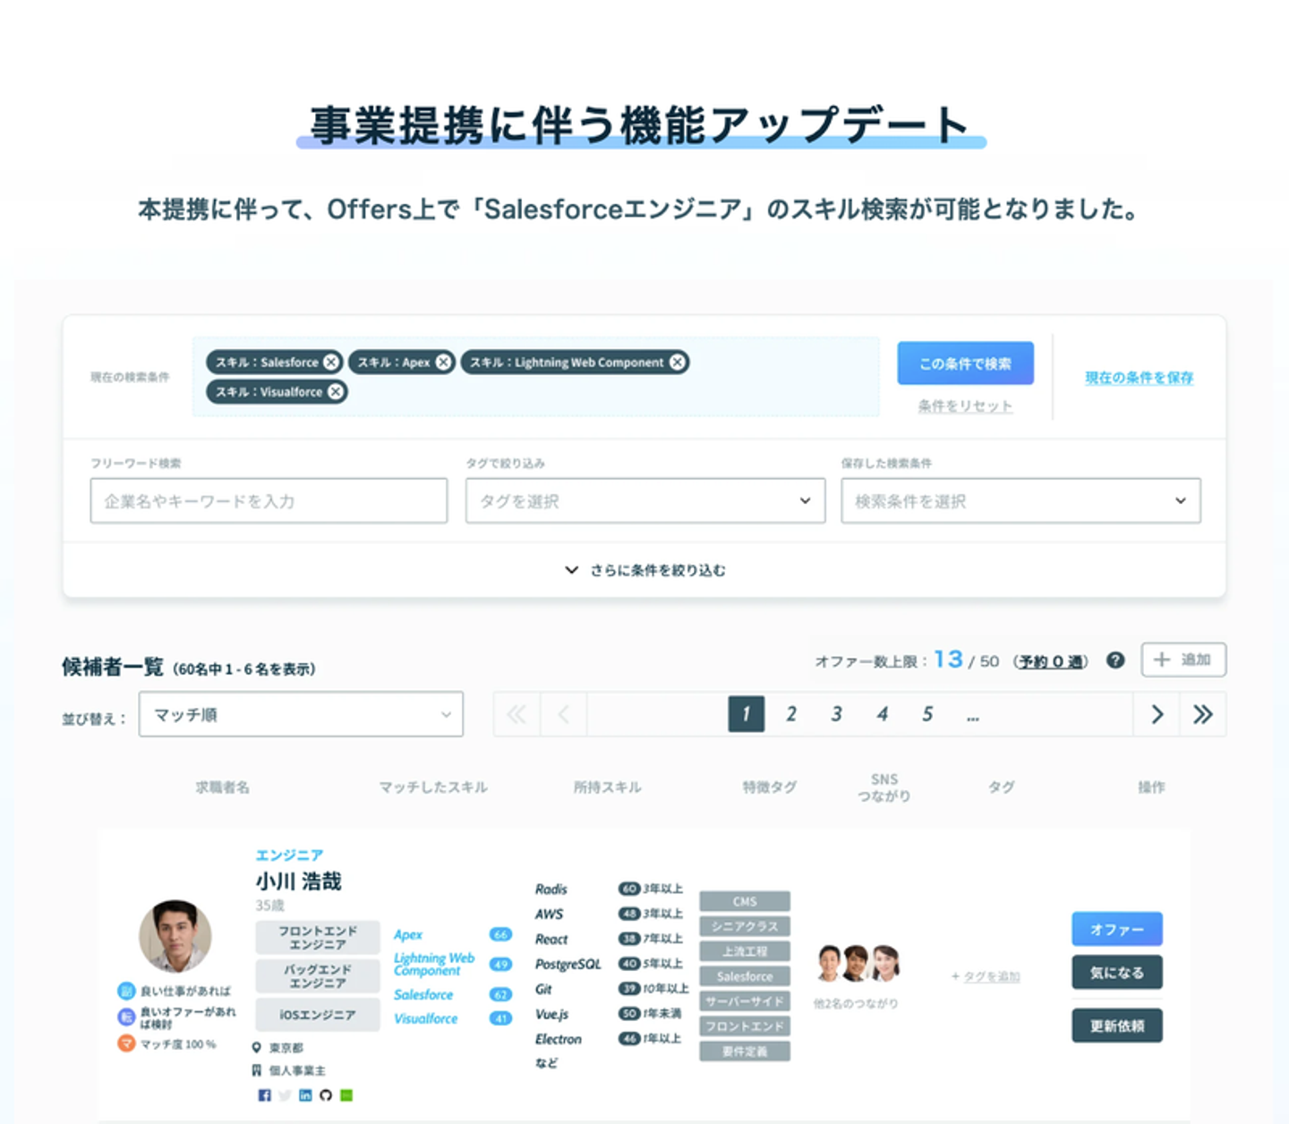Click the Electron skill text
1289x1124 pixels.
[x=559, y=1039]
